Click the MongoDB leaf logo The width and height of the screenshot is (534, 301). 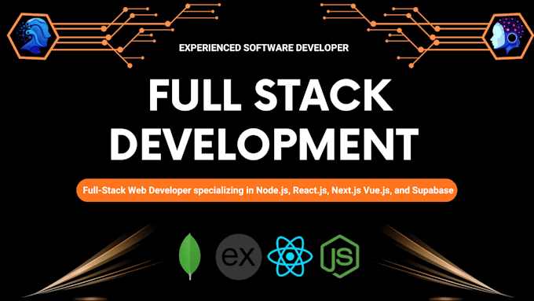coord(190,256)
